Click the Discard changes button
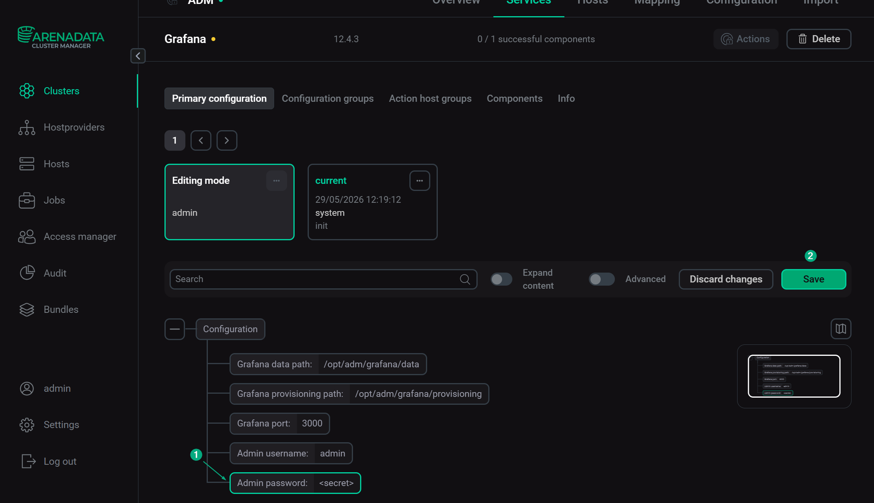Viewport: 874px width, 503px height. tap(726, 279)
